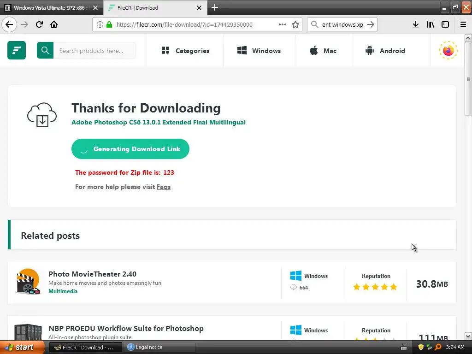
Task: Toggle the sidebar view icon
Action: pos(445,24)
